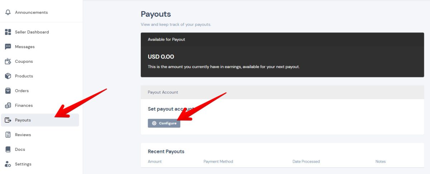
Task: Click the Coupons tag icon
Action: [x=8, y=61]
